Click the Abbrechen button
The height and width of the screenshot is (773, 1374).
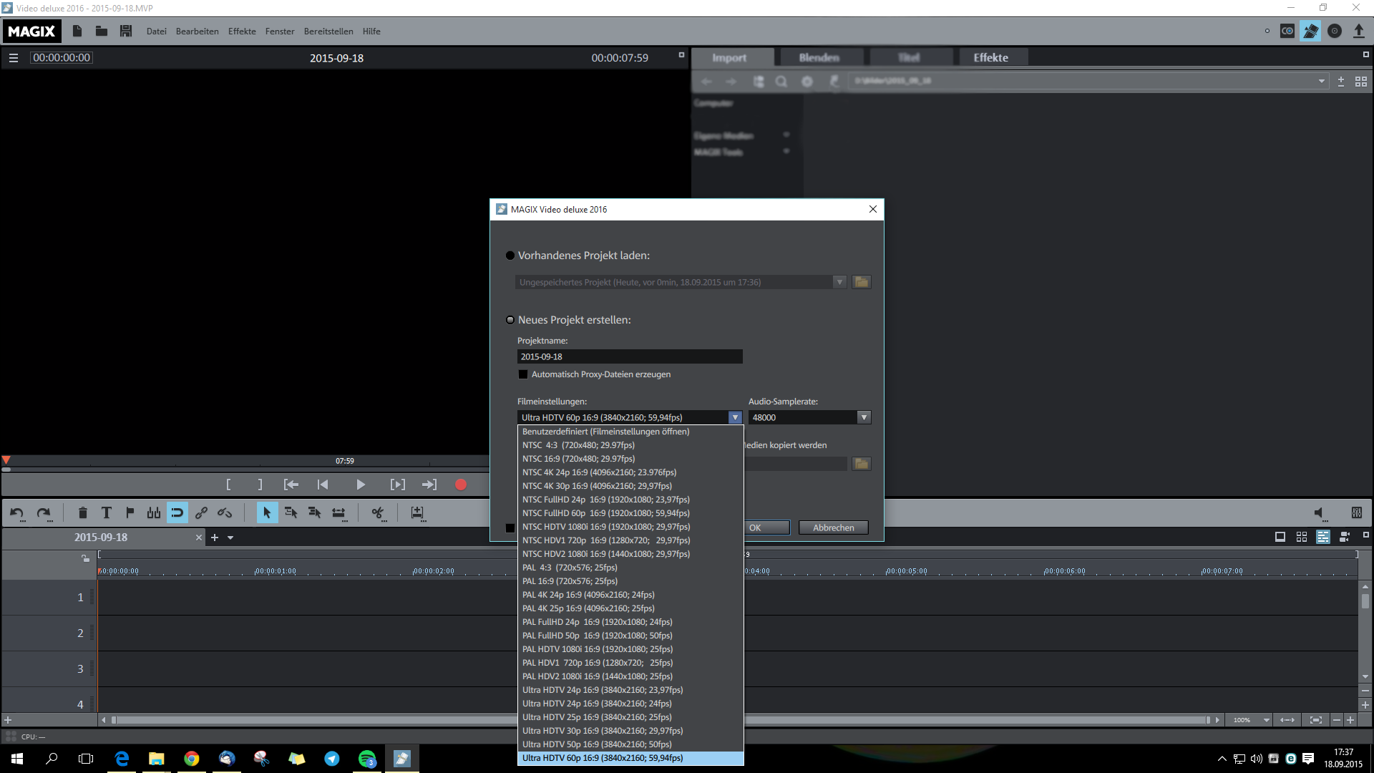[x=833, y=528]
